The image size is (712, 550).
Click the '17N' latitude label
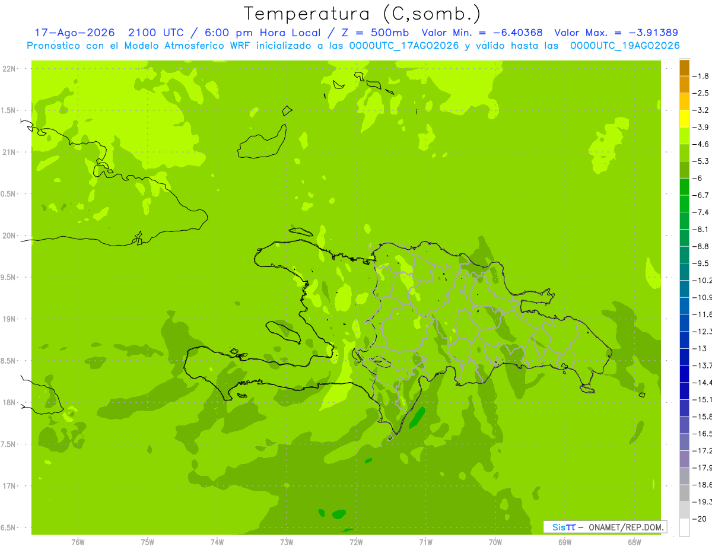tap(9, 487)
